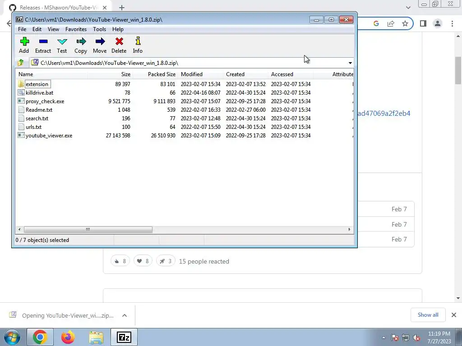Click the 7-Zip taskbar button

[124, 337]
